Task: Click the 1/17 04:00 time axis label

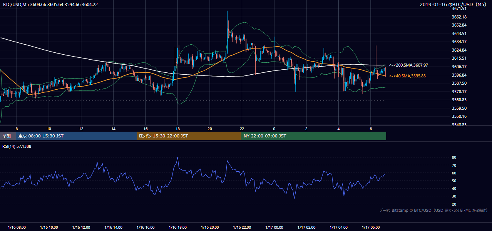Action: tap(338, 228)
